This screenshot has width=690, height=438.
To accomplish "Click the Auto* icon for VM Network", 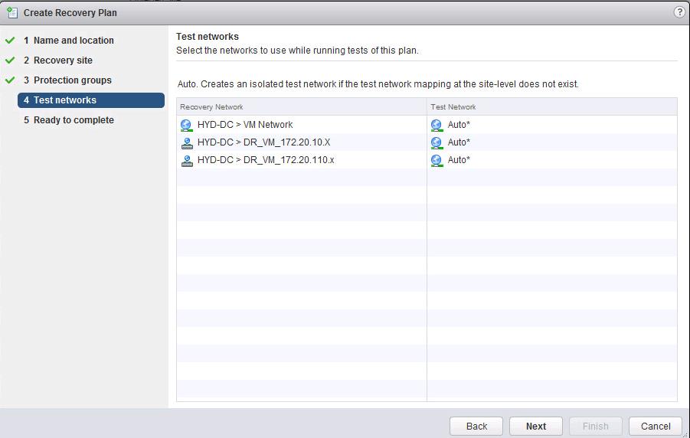I will coord(437,125).
